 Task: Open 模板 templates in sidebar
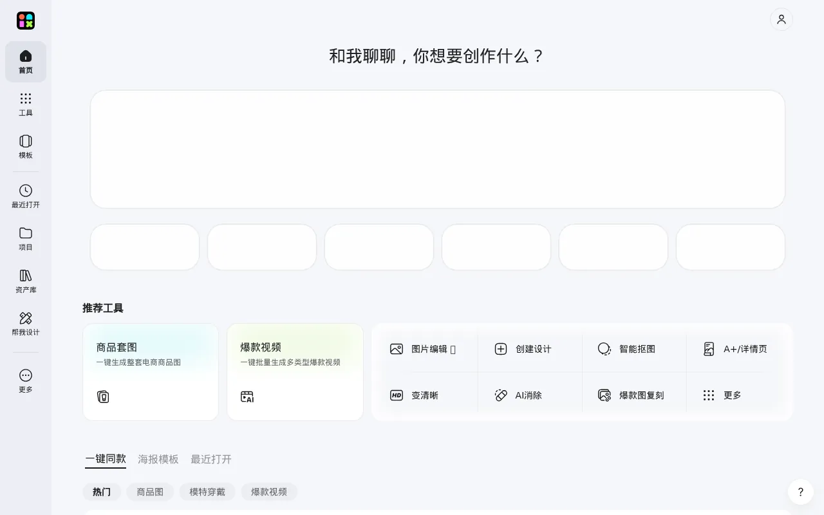tap(26, 147)
